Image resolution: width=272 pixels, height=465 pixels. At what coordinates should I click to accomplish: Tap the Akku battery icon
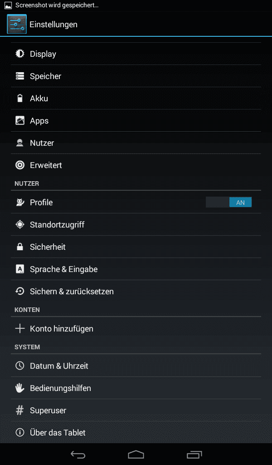click(20, 98)
